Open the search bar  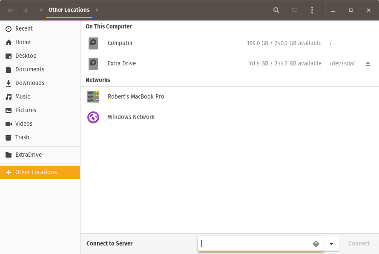tap(276, 10)
